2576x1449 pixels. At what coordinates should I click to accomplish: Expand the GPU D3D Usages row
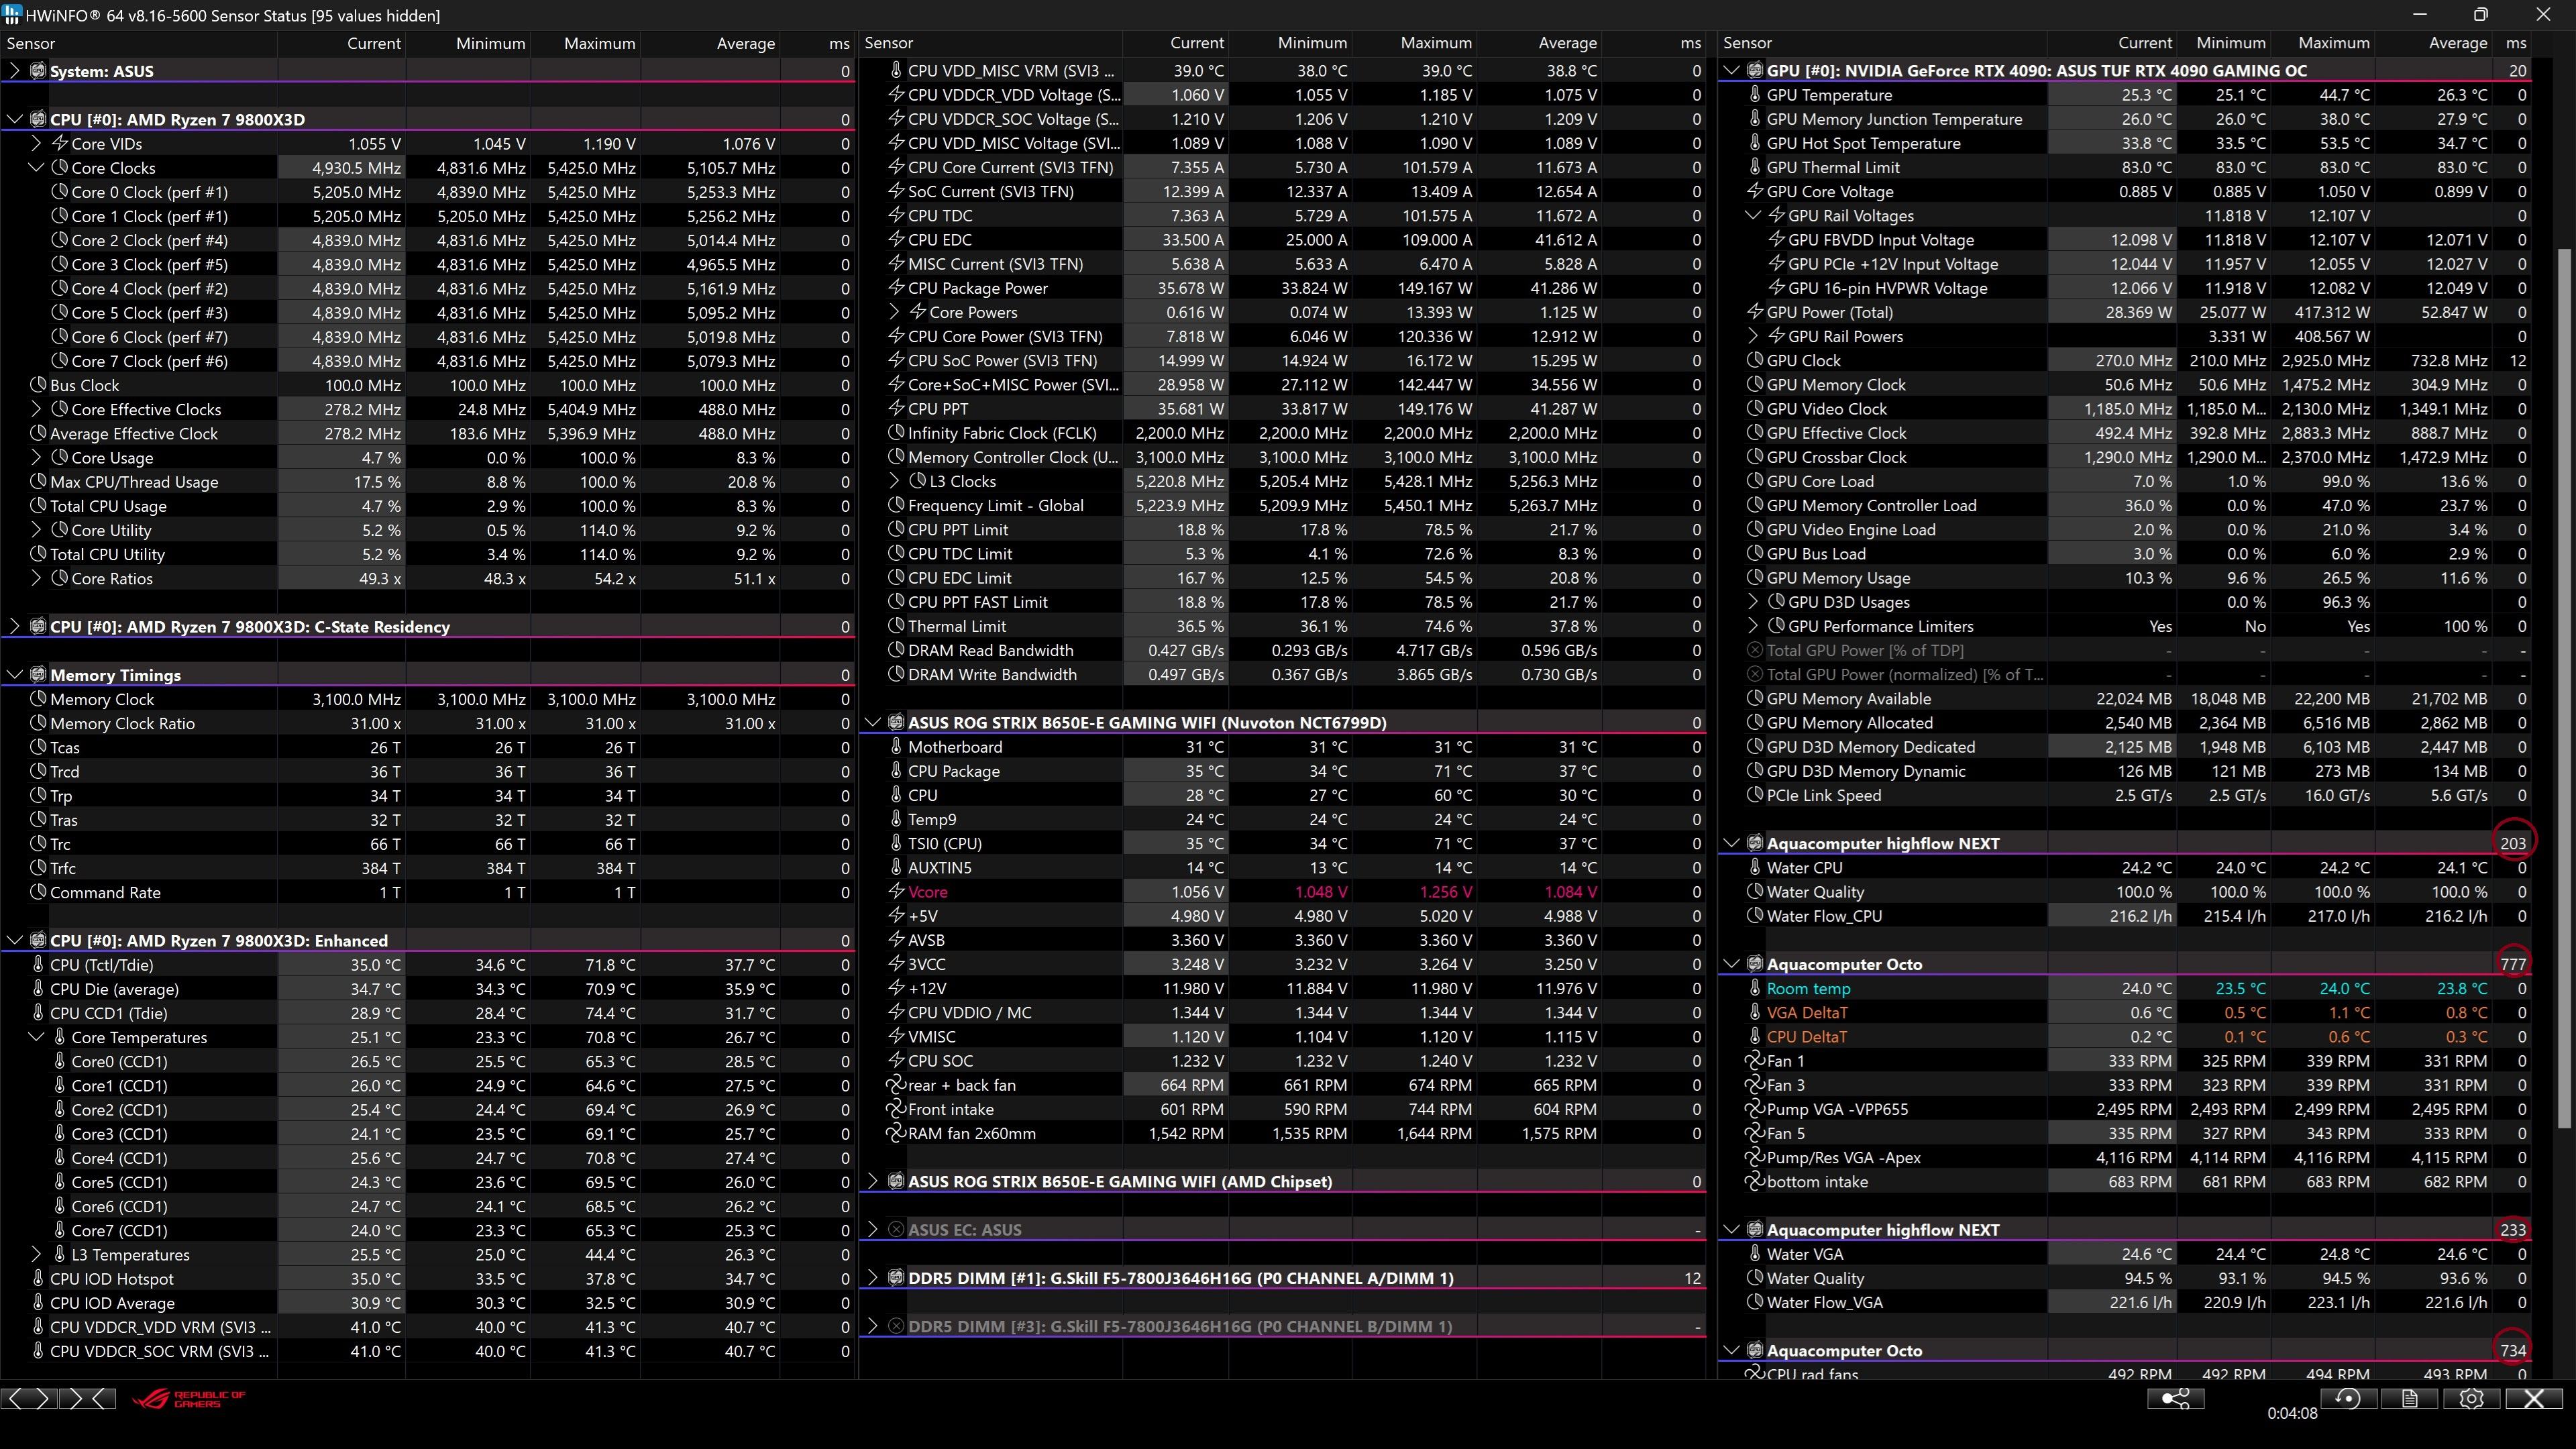click(1753, 602)
